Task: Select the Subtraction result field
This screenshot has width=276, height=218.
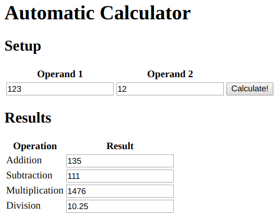Action: pos(120,176)
